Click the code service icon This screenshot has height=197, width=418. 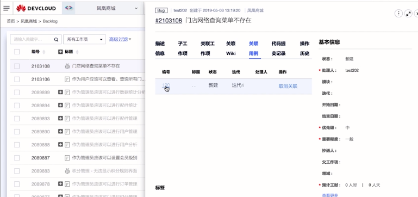68,8
